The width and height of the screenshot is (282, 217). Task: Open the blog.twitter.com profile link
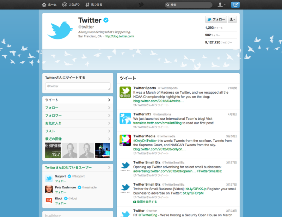coord(119,36)
